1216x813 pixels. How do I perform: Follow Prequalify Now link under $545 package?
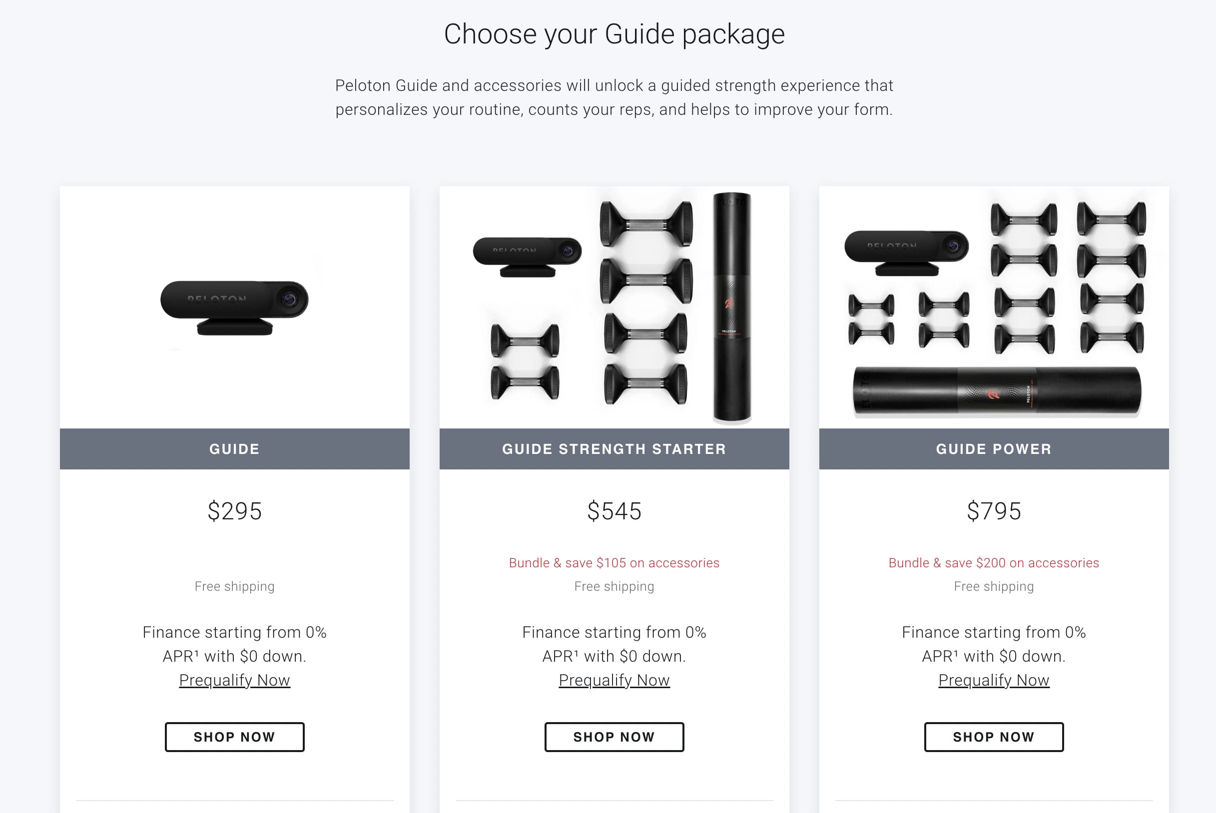[614, 680]
